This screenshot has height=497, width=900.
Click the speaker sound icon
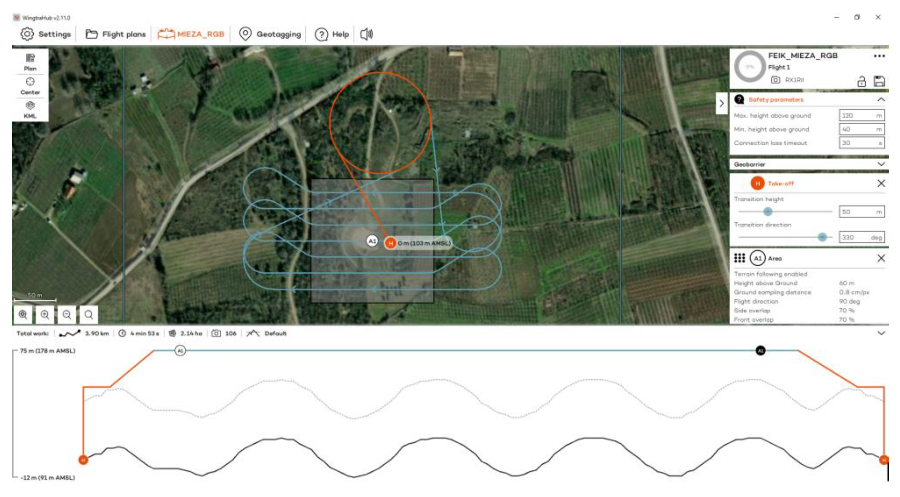point(366,34)
